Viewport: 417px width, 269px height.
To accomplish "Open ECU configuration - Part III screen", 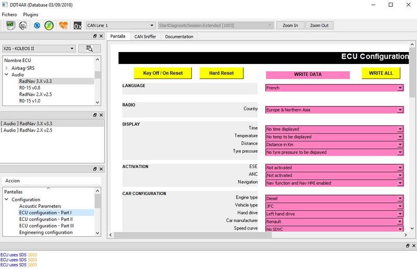I will pyautogui.click(x=46, y=226).
